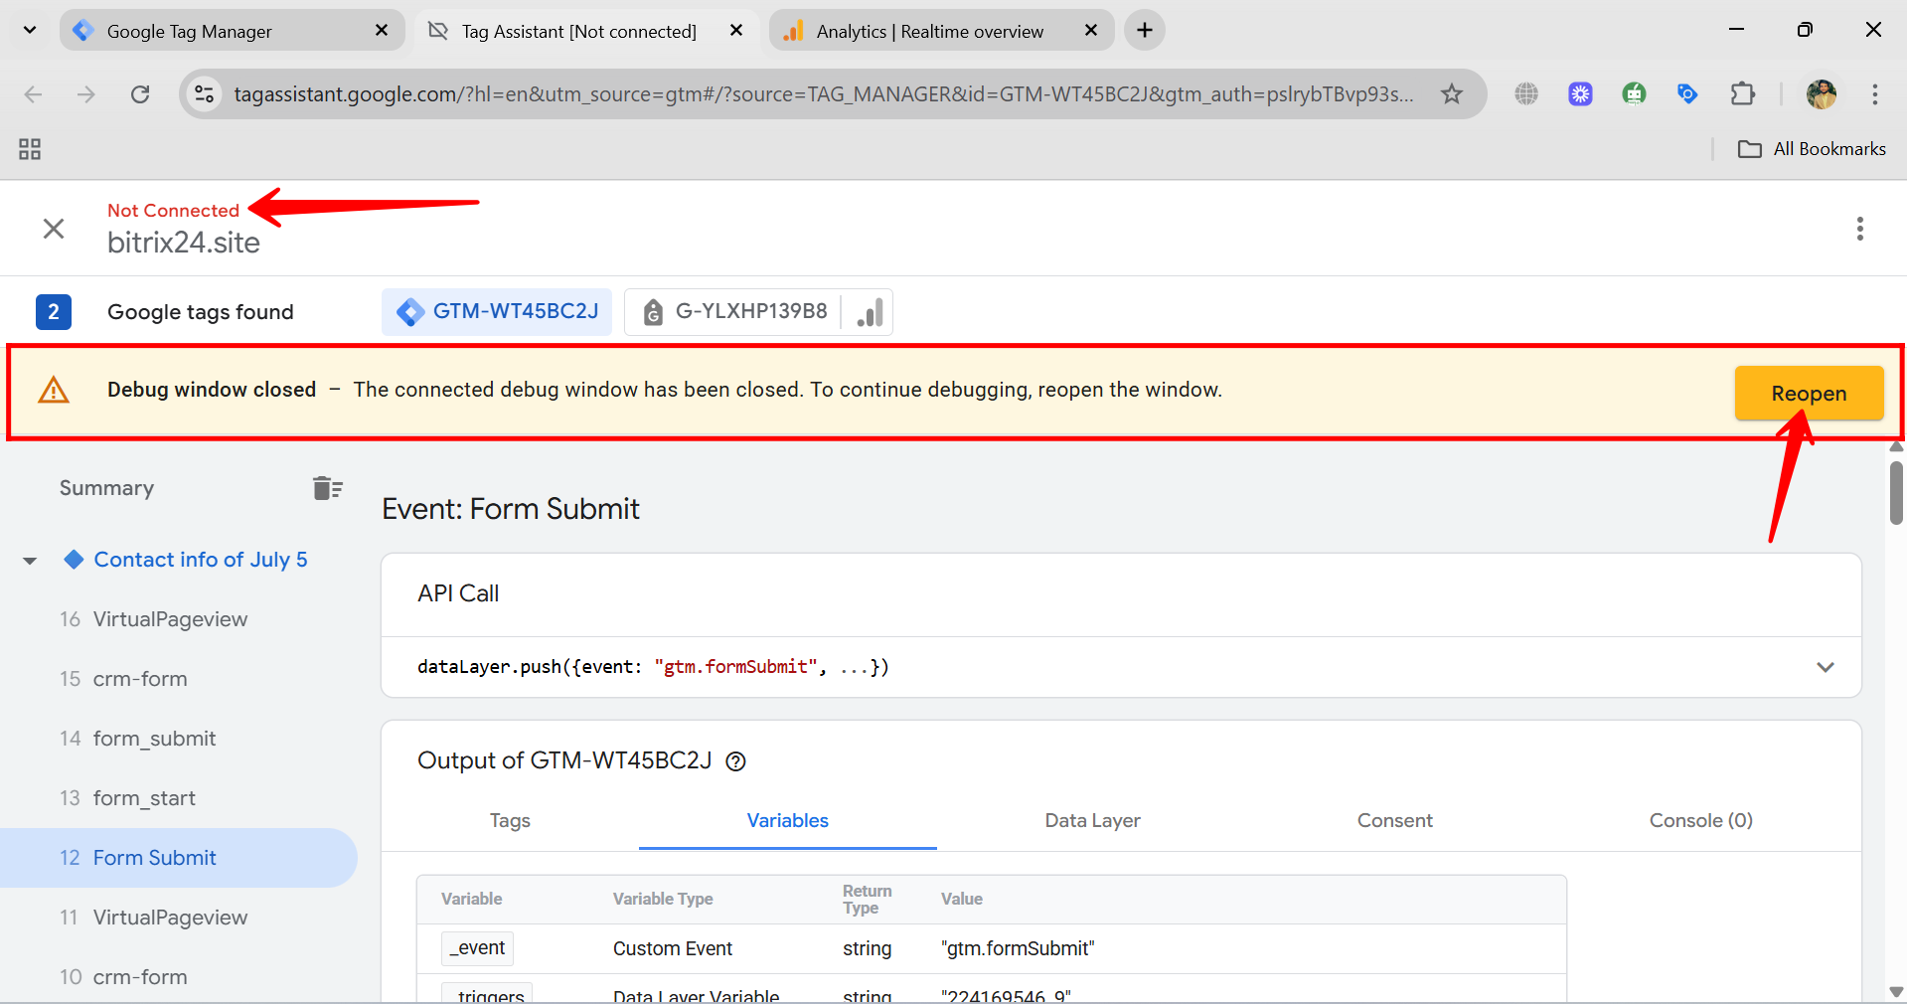Open the Tag Assistant kebab menu
Image resolution: width=1907 pixels, height=1004 pixels.
(x=1859, y=229)
